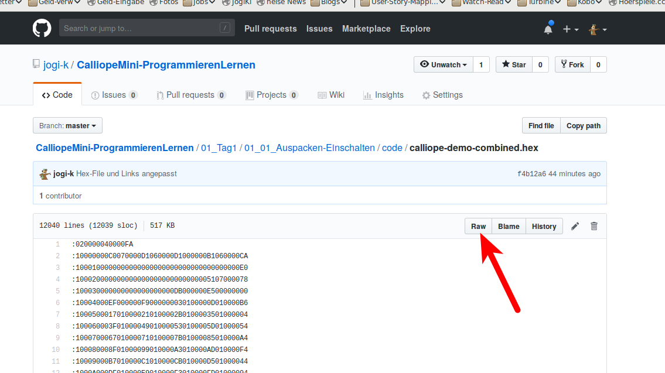Image resolution: width=665 pixels, height=373 pixels.
Task: Open the jogi-k owner link
Action: click(x=56, y=65)
